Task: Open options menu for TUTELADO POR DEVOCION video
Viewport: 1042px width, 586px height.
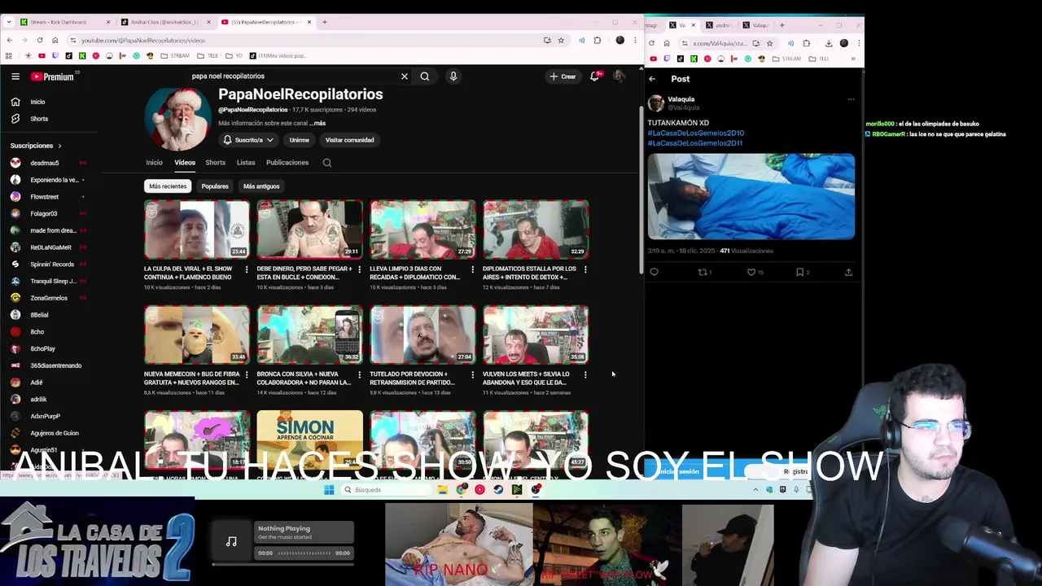Action: coord(472,375)
